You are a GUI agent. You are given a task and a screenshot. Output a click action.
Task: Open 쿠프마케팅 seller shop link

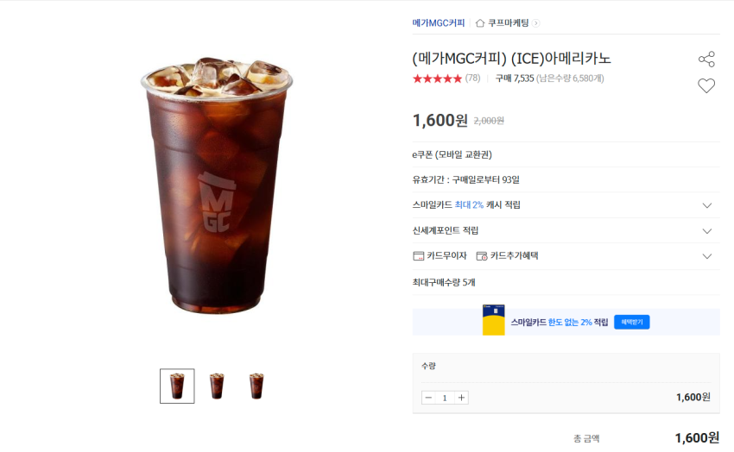pos(509,23)
